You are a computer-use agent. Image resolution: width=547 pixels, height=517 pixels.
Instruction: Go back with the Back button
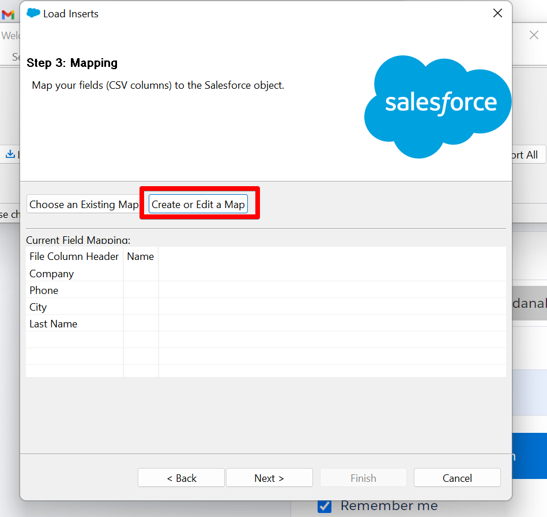click(x=181, y=478)
